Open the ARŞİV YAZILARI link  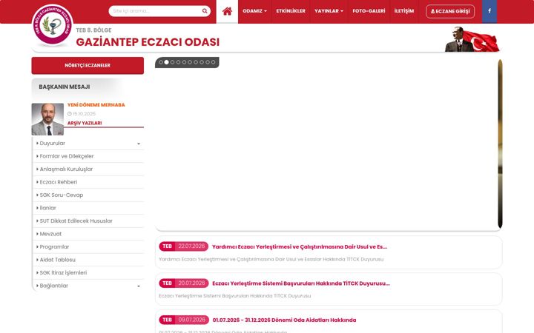pos(85,123)
